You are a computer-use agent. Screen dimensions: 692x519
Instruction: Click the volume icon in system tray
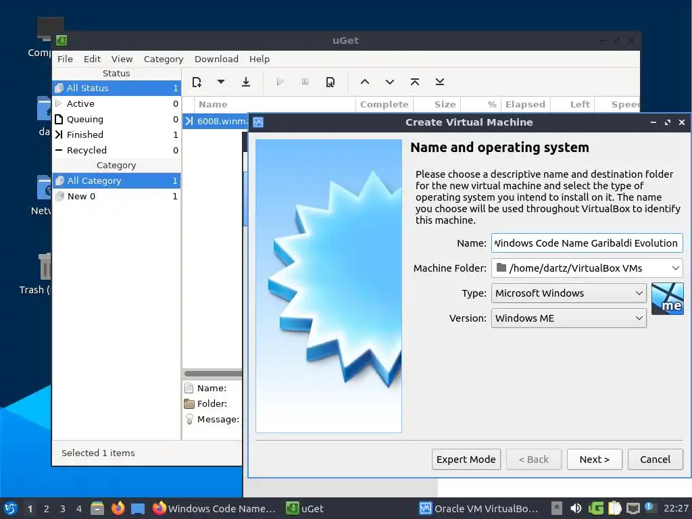[x=576, y=508]
